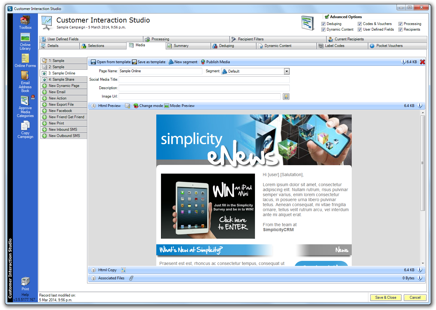Switch to the Pocket Vouchers tab
Image resolution: width=436 pixels, height=310 pixels.
point(397,46)
